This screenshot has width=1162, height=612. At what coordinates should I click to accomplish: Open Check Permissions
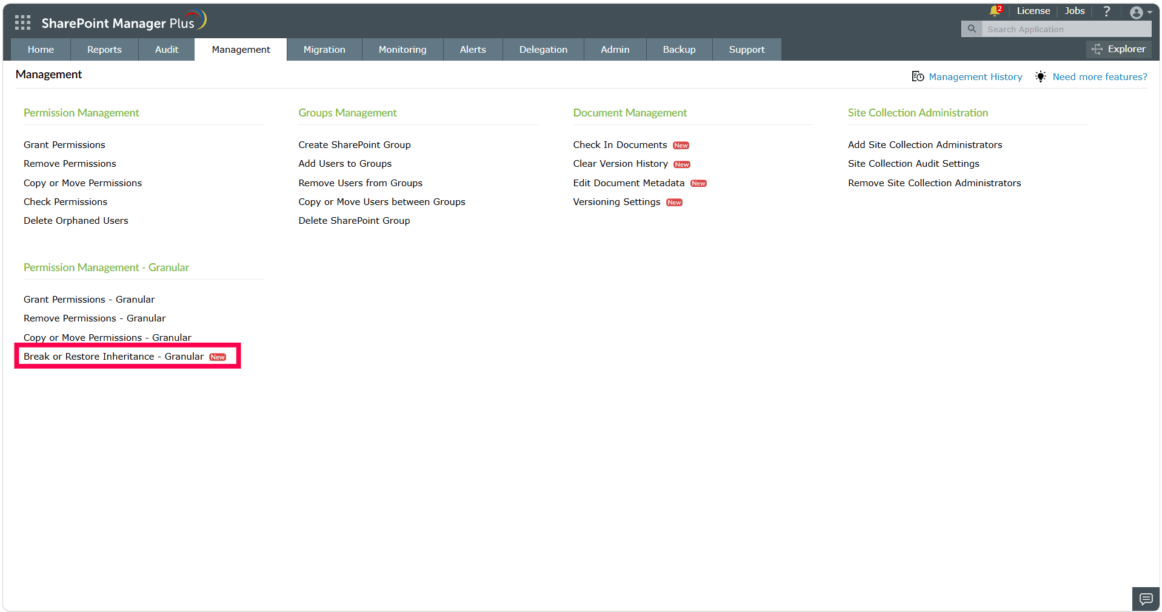(x=65, y=202)
